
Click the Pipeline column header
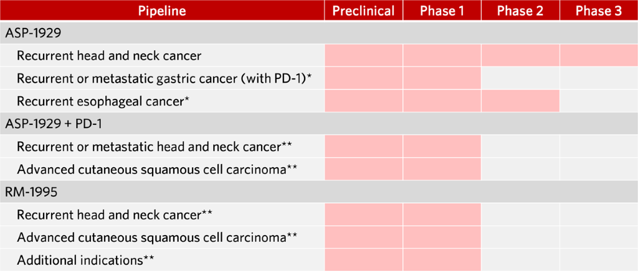click(x=162, y=11)
